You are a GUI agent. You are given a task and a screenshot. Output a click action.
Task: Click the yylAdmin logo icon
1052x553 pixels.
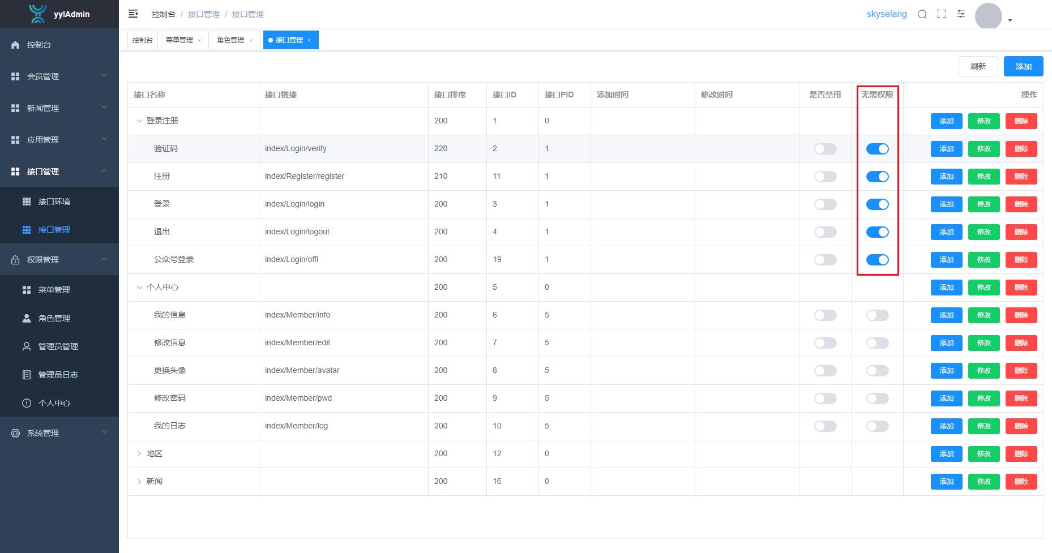(38, 14)
